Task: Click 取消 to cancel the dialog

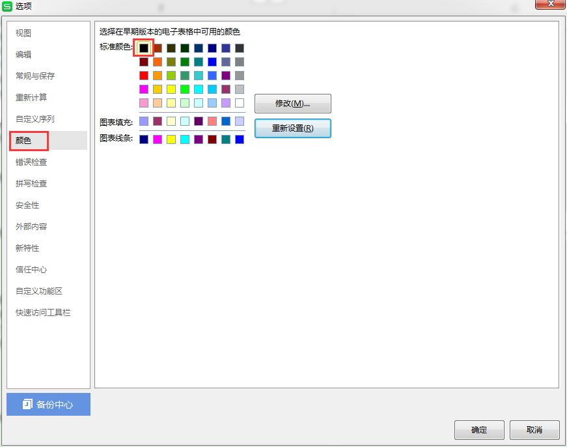Action: (534, 430)
